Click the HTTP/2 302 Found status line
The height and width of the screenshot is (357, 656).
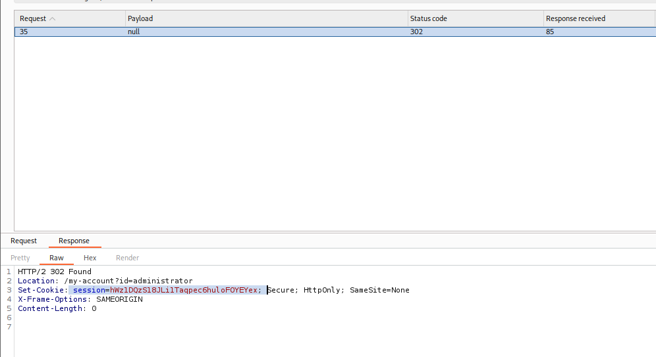(55, 272)
